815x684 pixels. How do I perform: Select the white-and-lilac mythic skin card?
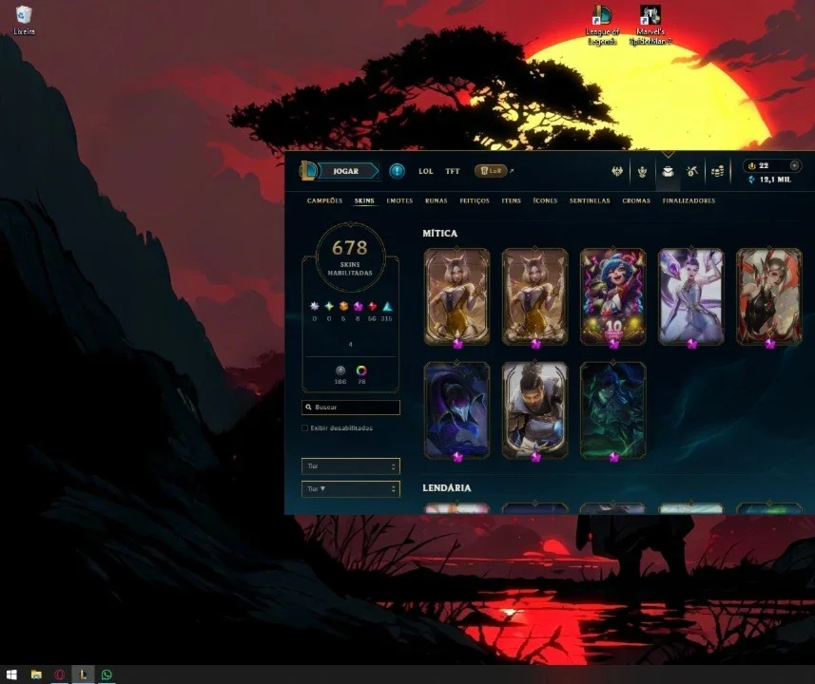[690, 296]
